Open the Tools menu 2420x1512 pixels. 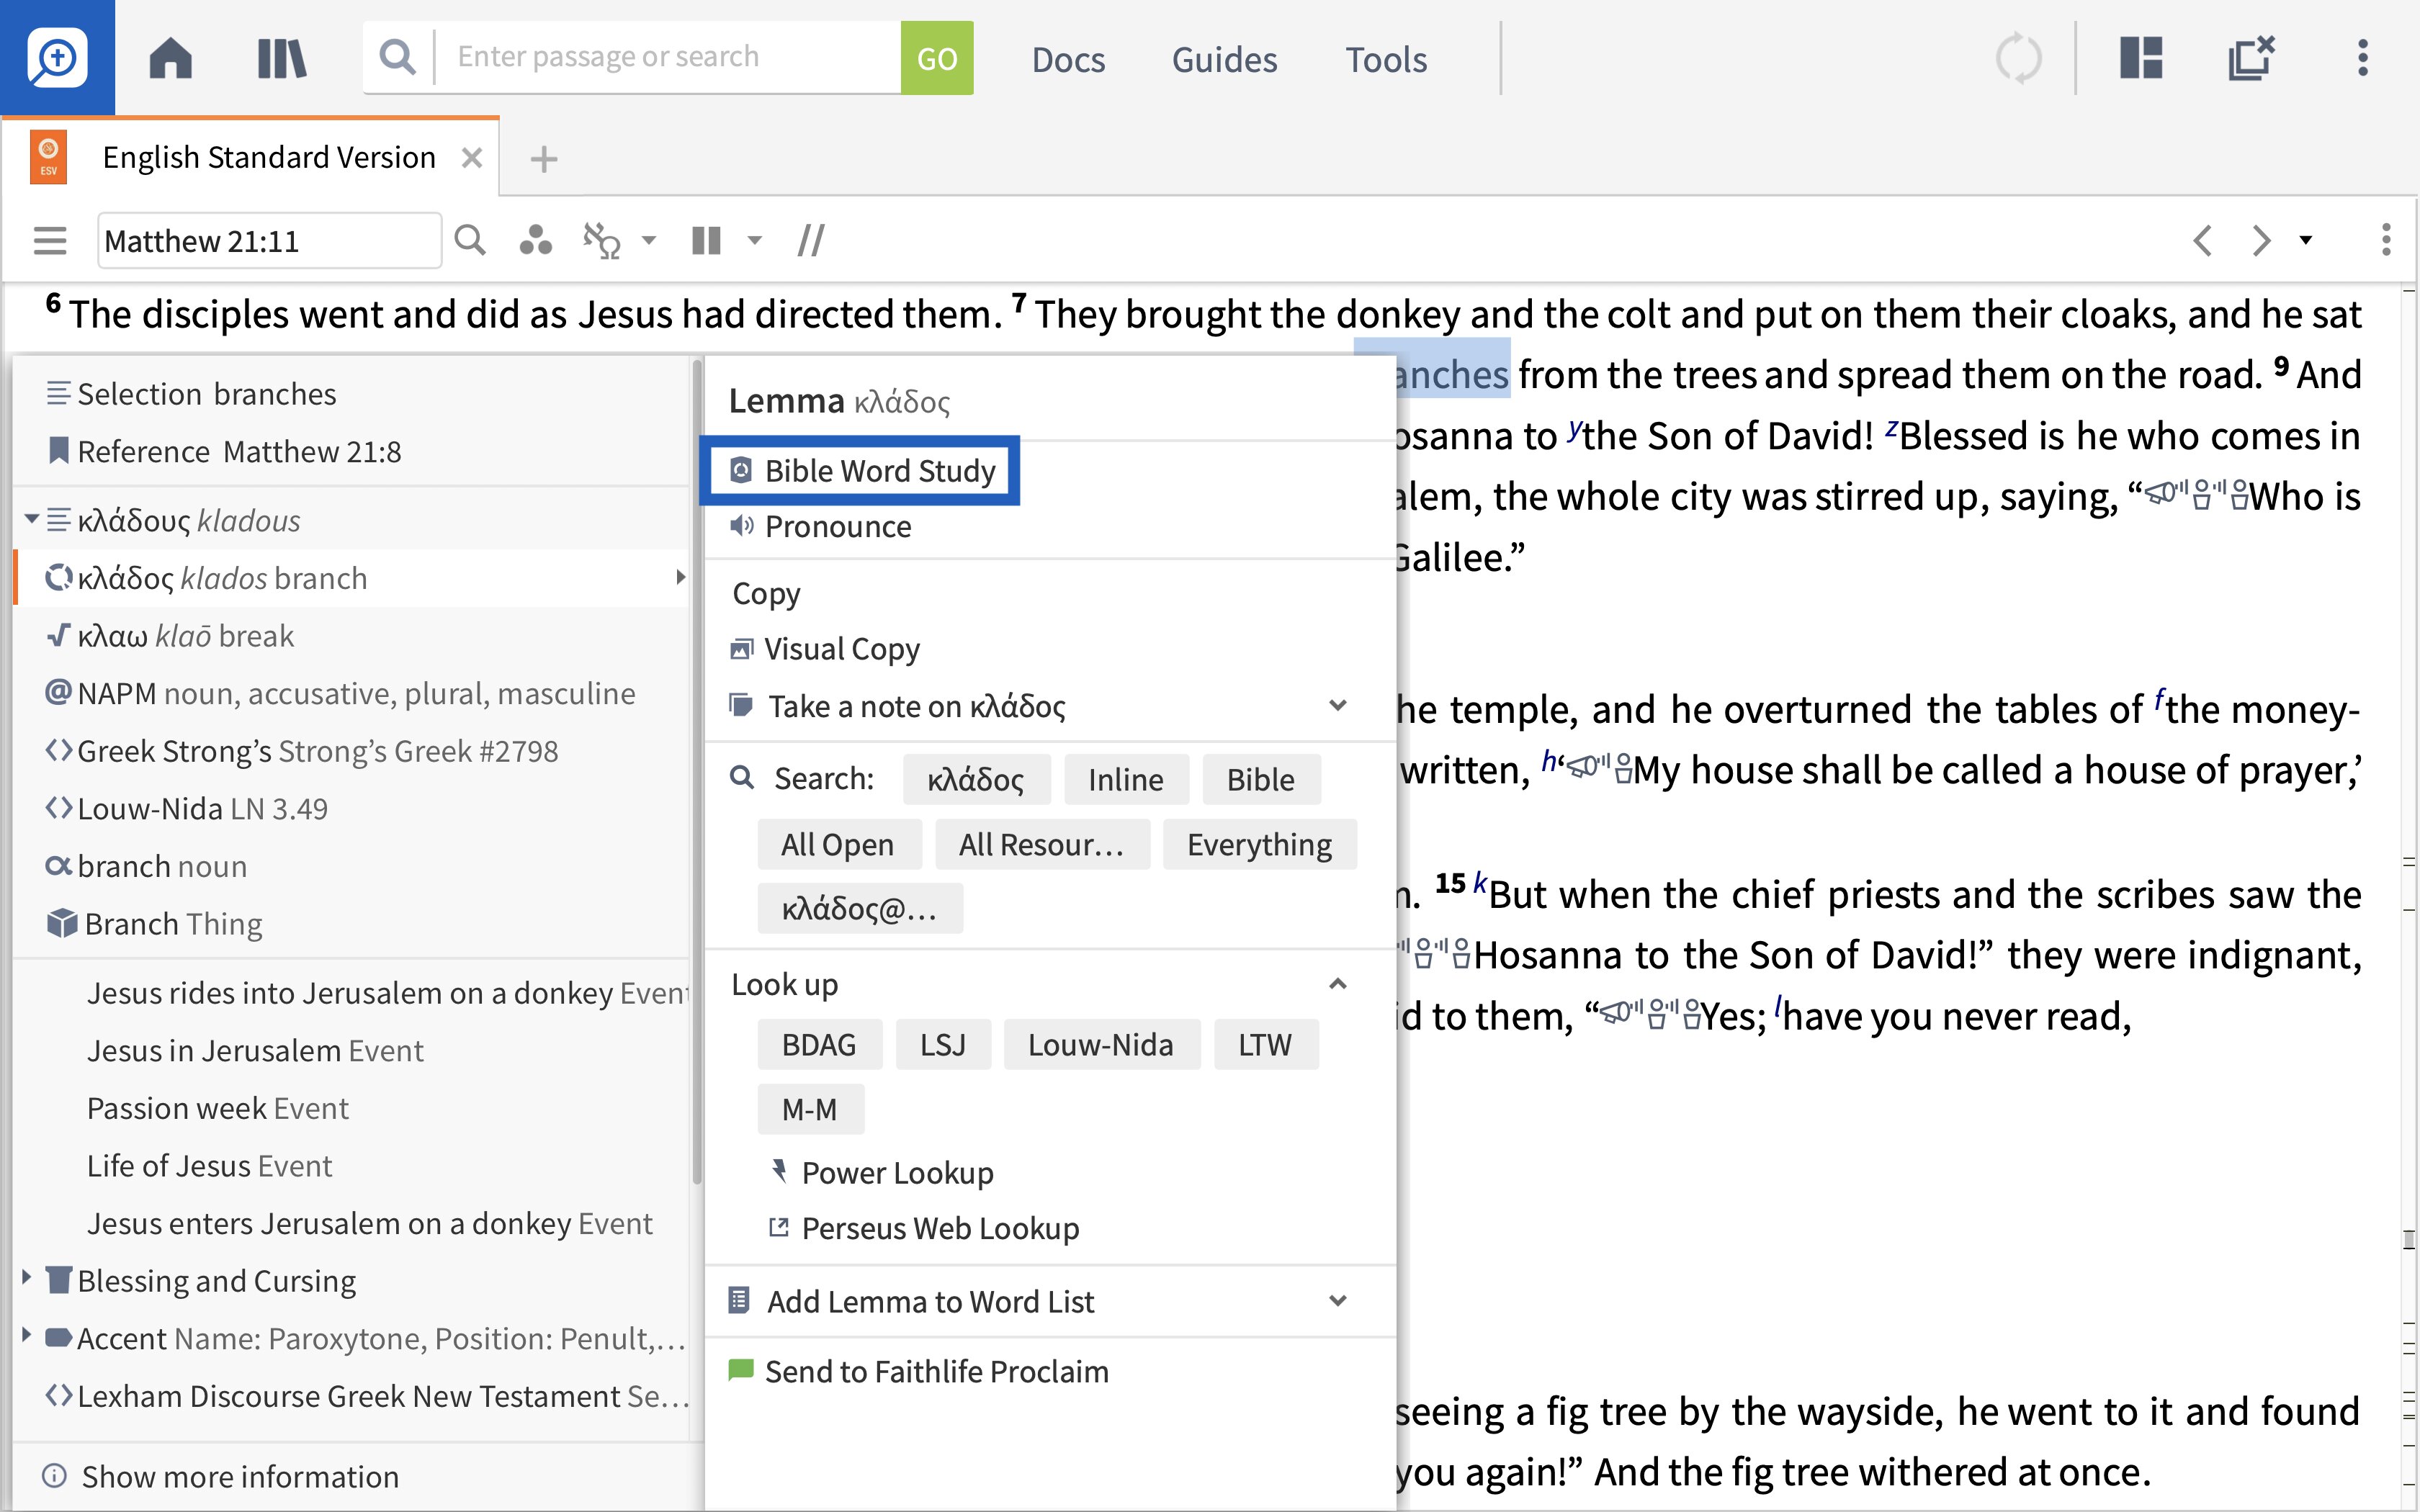point(1386,59)
